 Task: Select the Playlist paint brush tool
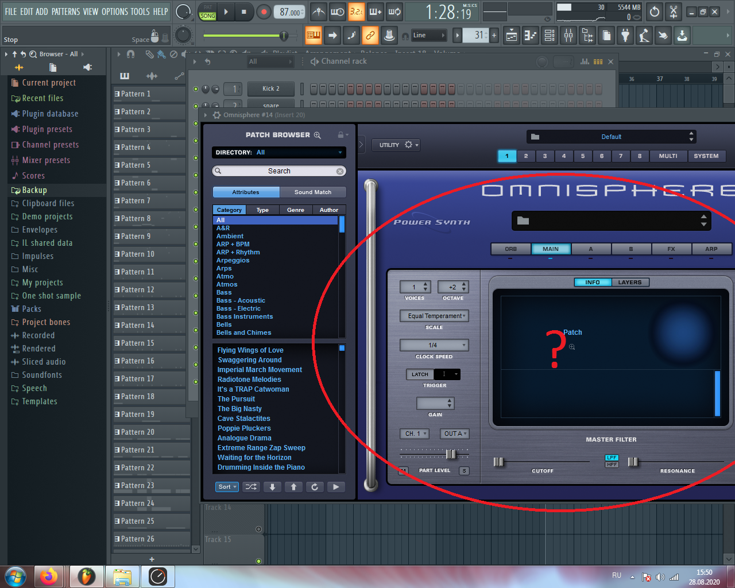tap(161, 54)
